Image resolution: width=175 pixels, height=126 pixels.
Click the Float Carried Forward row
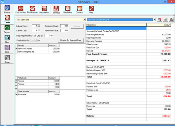[129, 54]
